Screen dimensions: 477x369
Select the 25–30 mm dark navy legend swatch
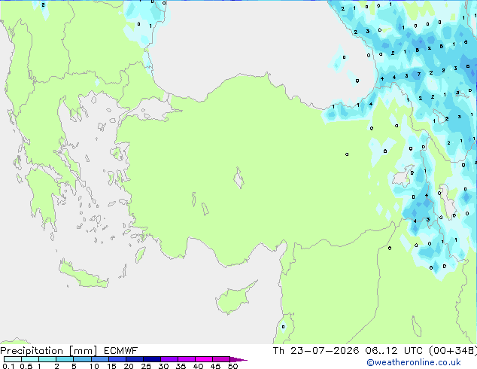[152, 359]
